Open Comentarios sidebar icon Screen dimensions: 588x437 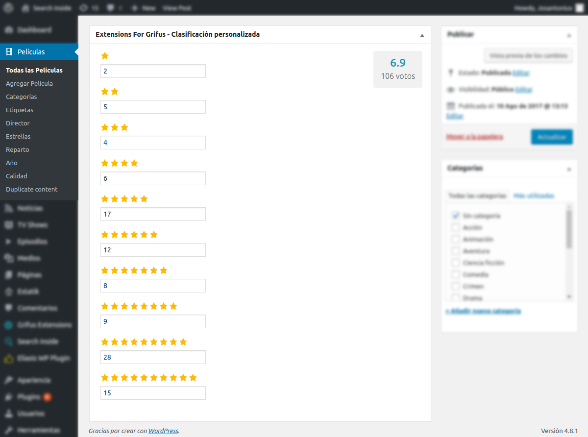[9, 308]
